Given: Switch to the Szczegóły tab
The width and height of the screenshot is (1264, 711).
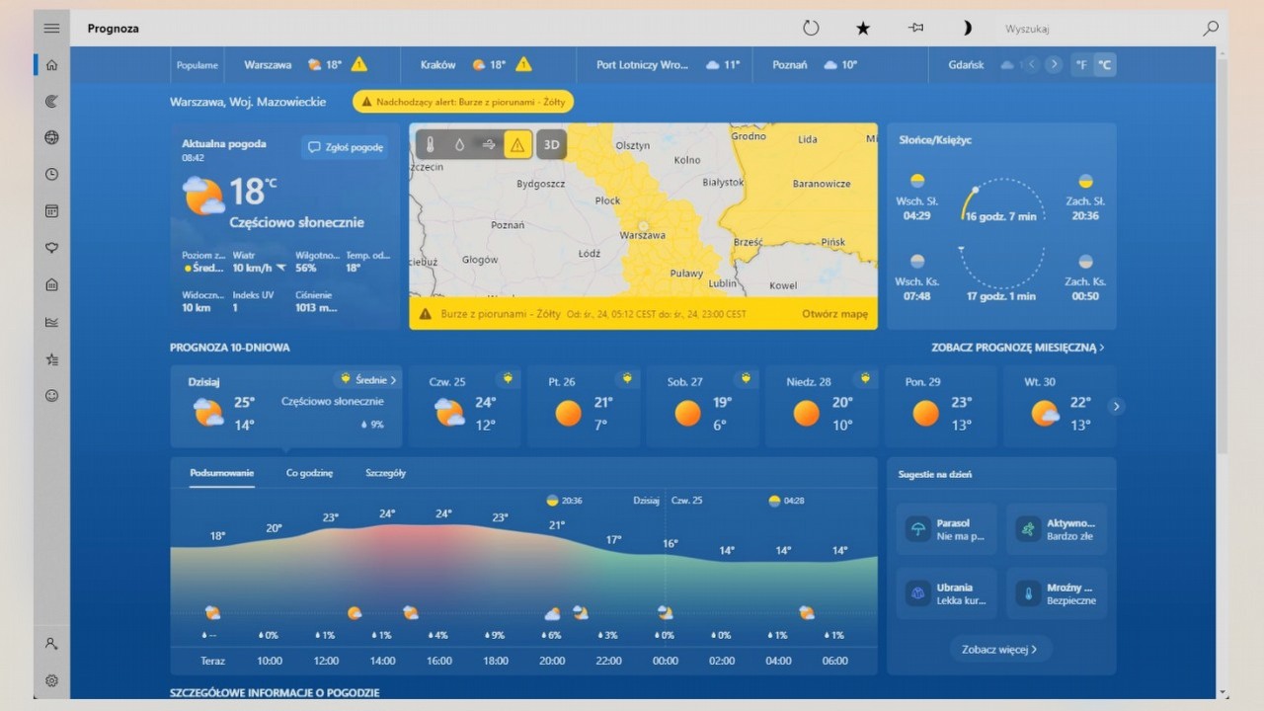Looking at the screenshot, I should pos(386,473).
